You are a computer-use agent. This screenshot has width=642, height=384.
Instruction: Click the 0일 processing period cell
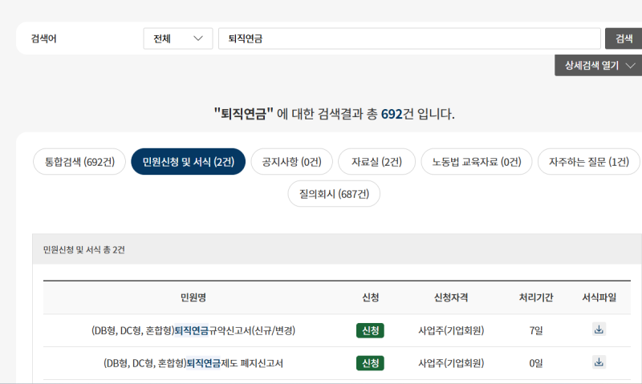pyautogui.click(x=536, y=363)
